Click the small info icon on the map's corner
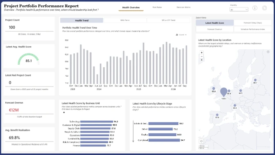The width and height of the screenshot is (275, 155). [268, 52]
